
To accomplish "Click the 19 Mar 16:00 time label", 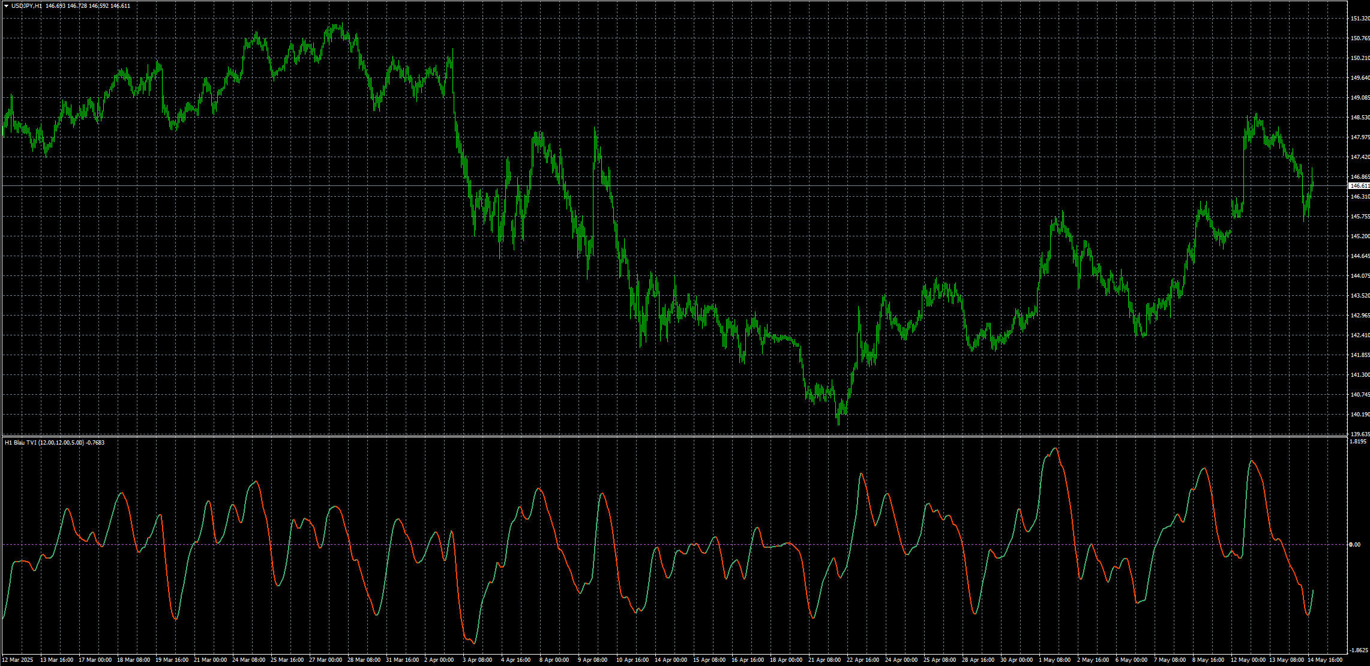I will (x=172, y=660).
